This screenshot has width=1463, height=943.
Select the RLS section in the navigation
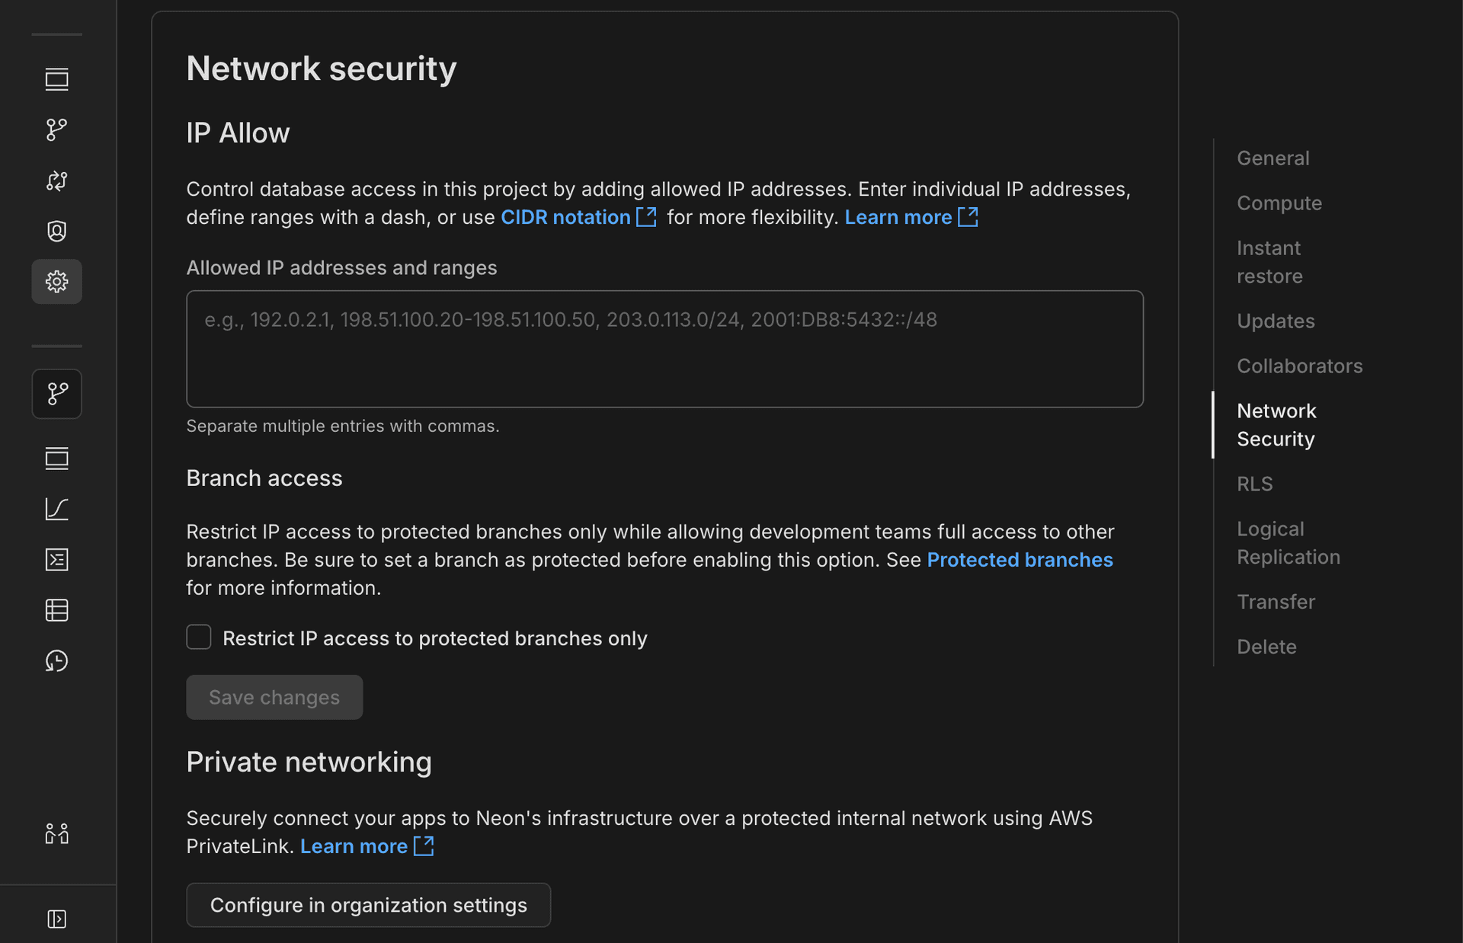(x=1254, y=483)
